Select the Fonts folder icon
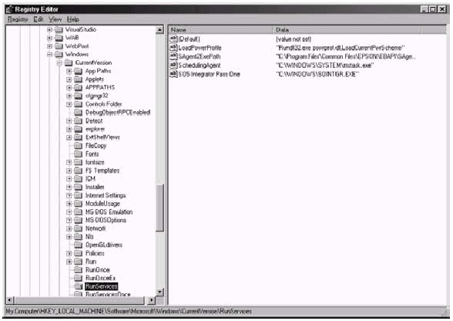453x321 pixels. click(x=79, y=154)
